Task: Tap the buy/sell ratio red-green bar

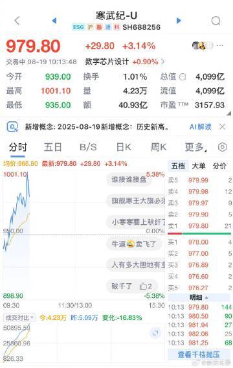Action: tap(199, 233)
